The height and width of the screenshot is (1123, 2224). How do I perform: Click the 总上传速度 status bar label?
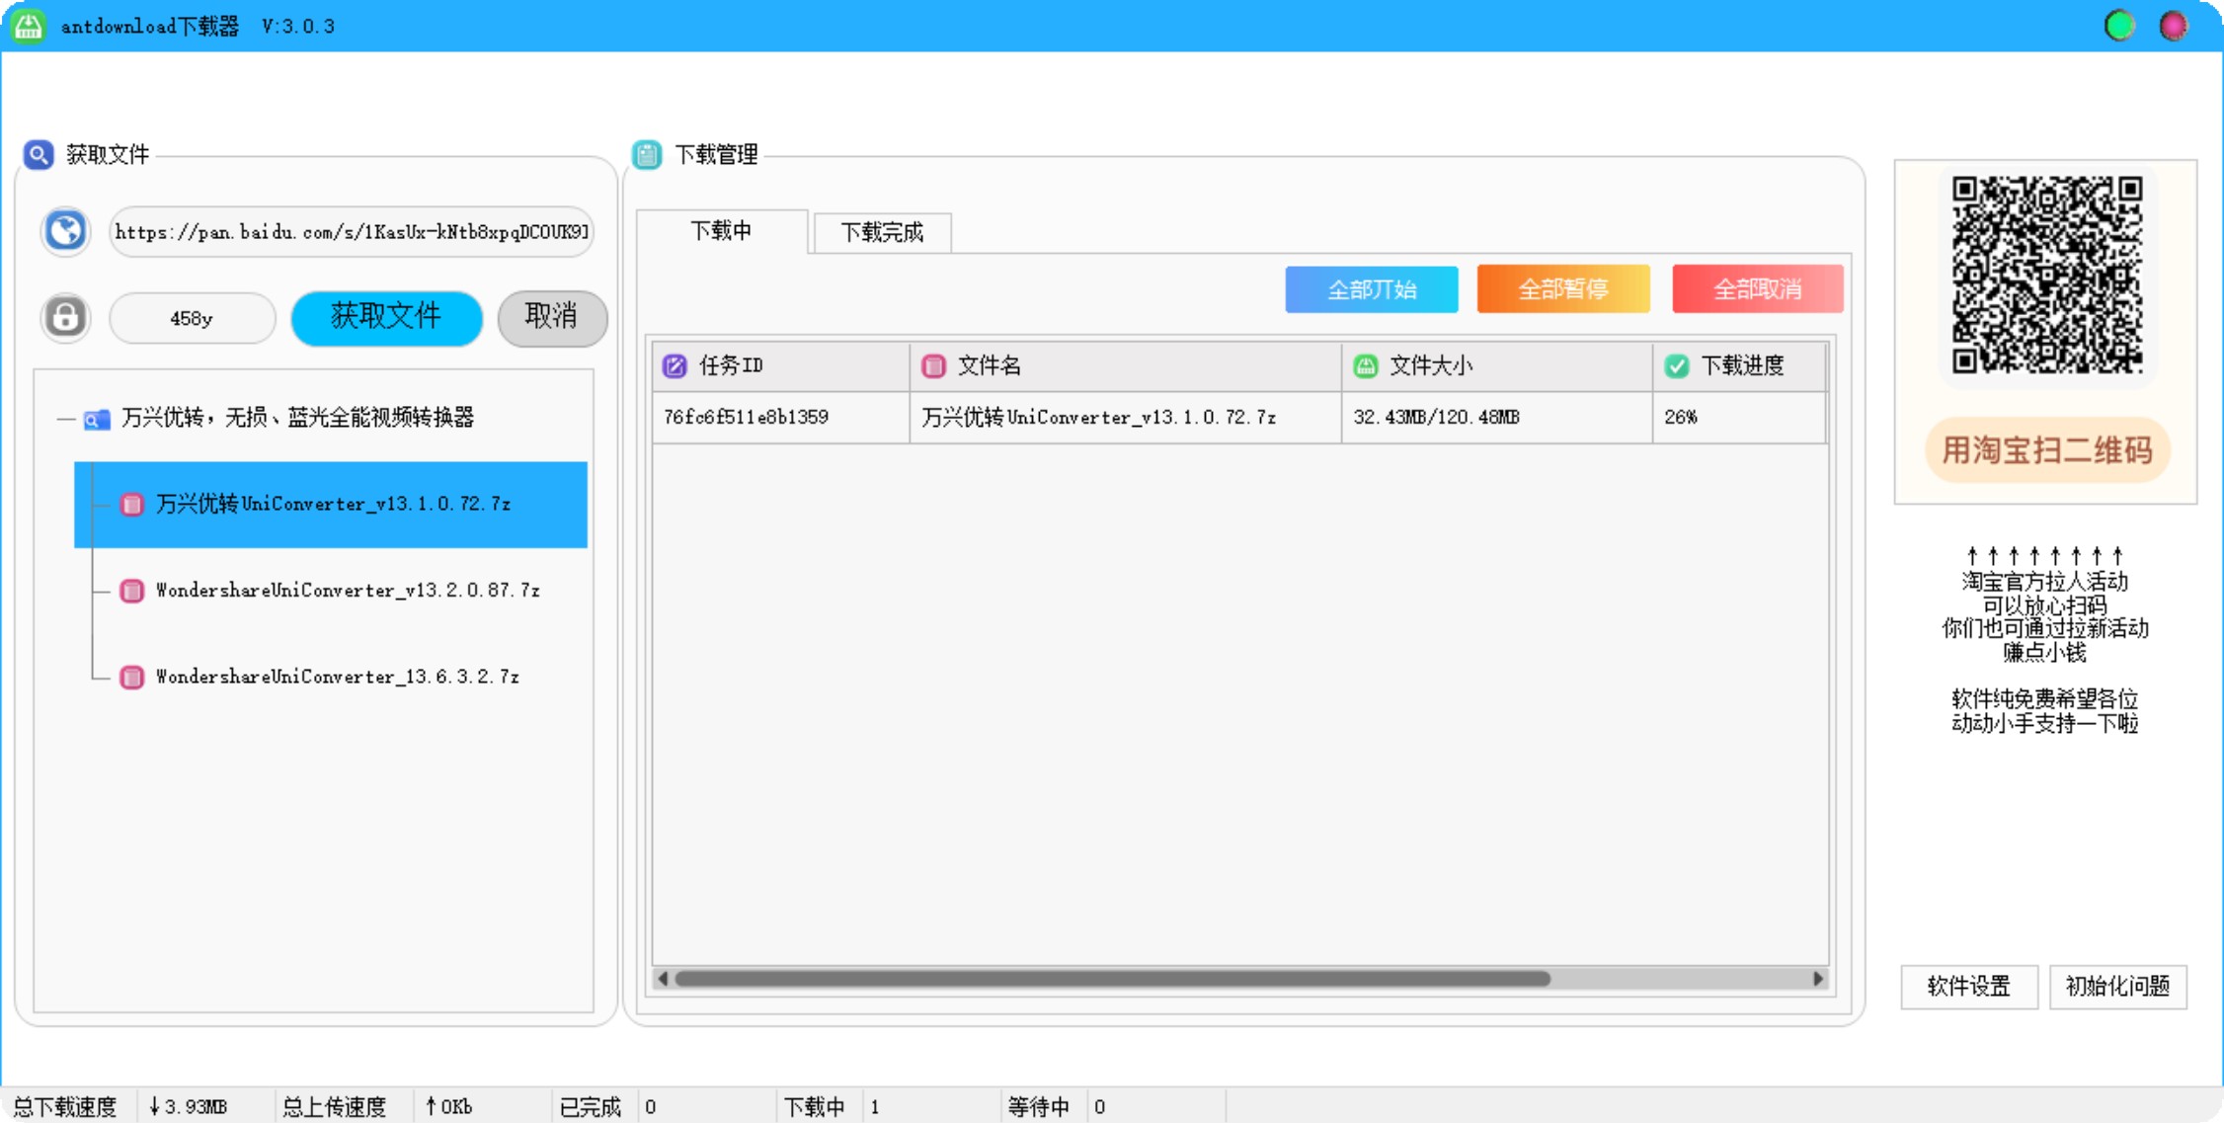pyautogui.click(x=334, y=1106)
